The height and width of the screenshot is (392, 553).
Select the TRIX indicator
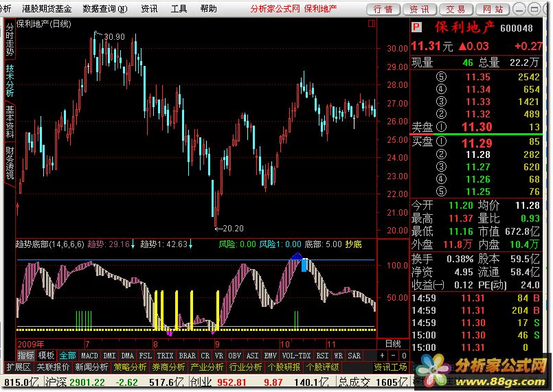pyautogui.click(x=165, y=356)
